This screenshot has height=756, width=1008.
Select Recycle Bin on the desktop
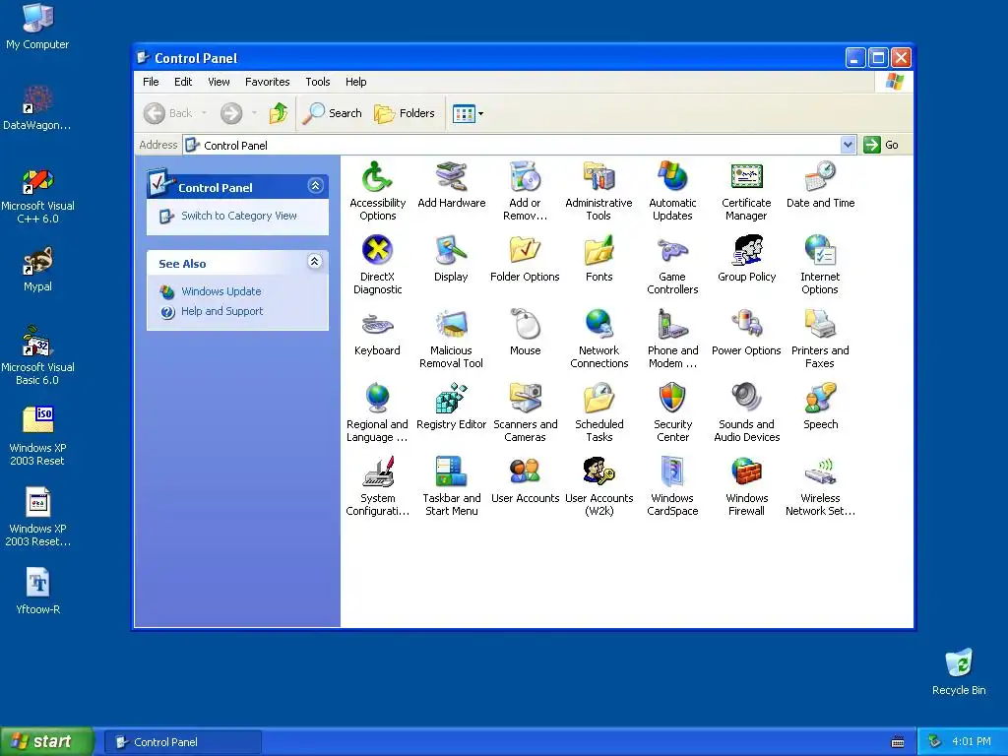pyautogui.click(x=959, y=671)
